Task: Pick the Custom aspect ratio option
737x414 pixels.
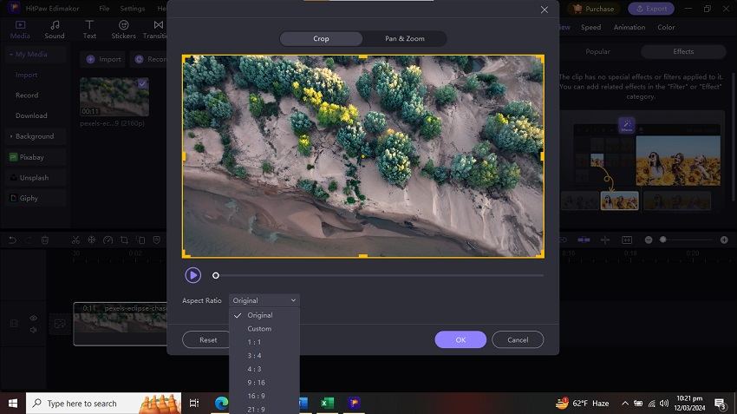Action: [x=259, y=329]
